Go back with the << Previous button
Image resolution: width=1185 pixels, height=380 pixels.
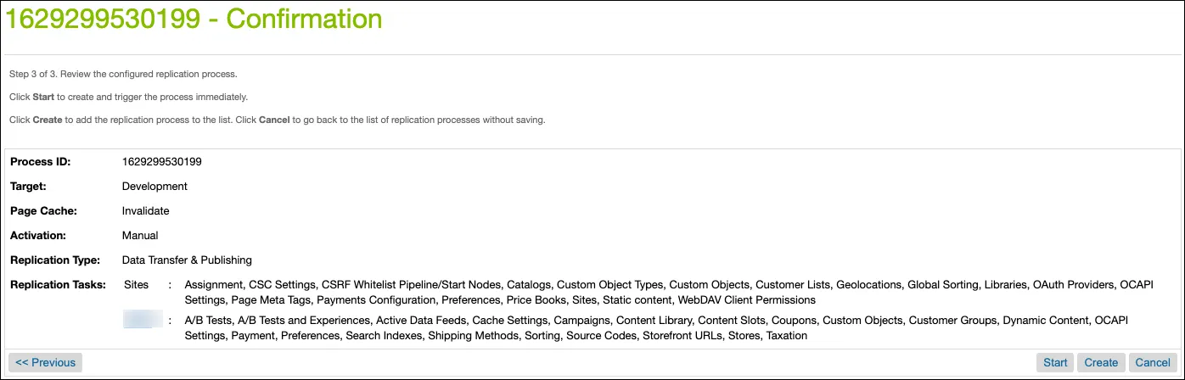click(x=45, y=362)
